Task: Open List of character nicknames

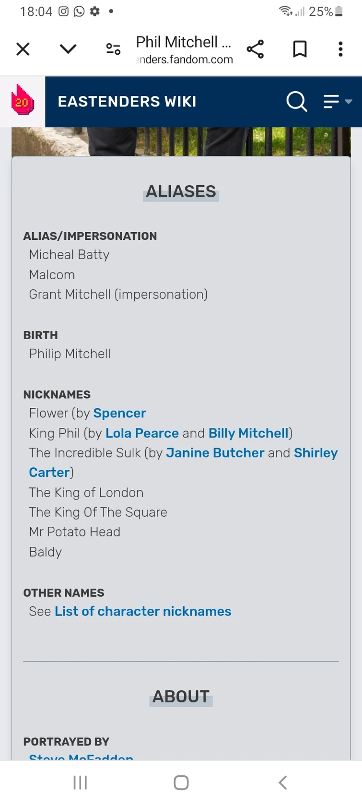Action: (x=143, y=611)
